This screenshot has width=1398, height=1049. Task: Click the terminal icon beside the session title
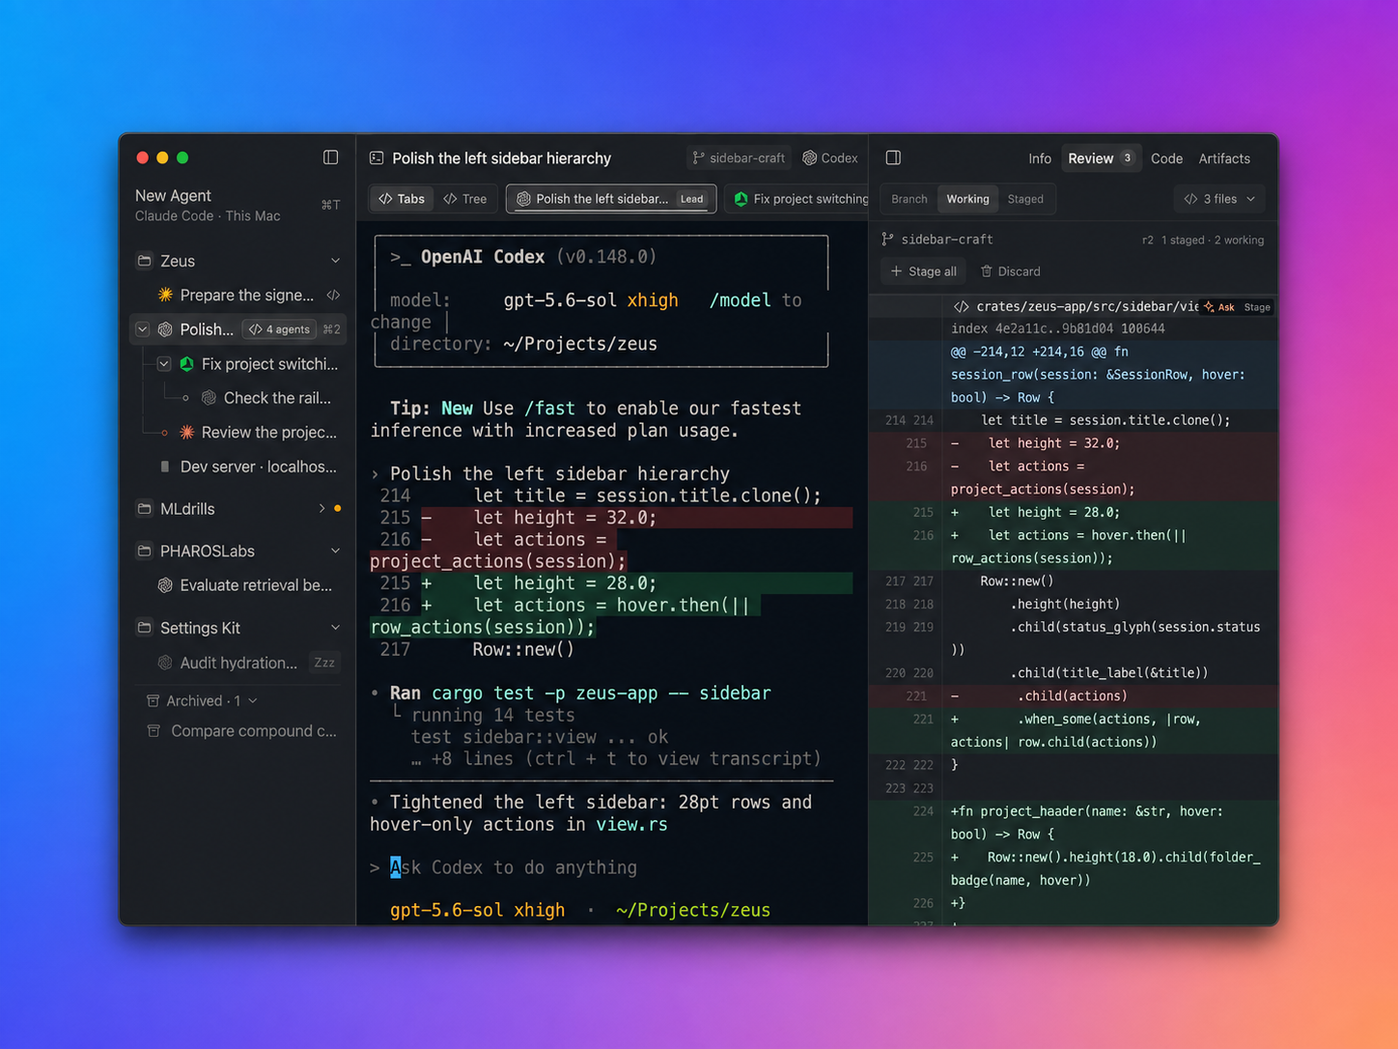coord(377,157)
